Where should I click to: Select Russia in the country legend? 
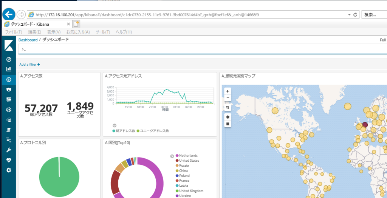pyautogui.click(x=182, y=166)
